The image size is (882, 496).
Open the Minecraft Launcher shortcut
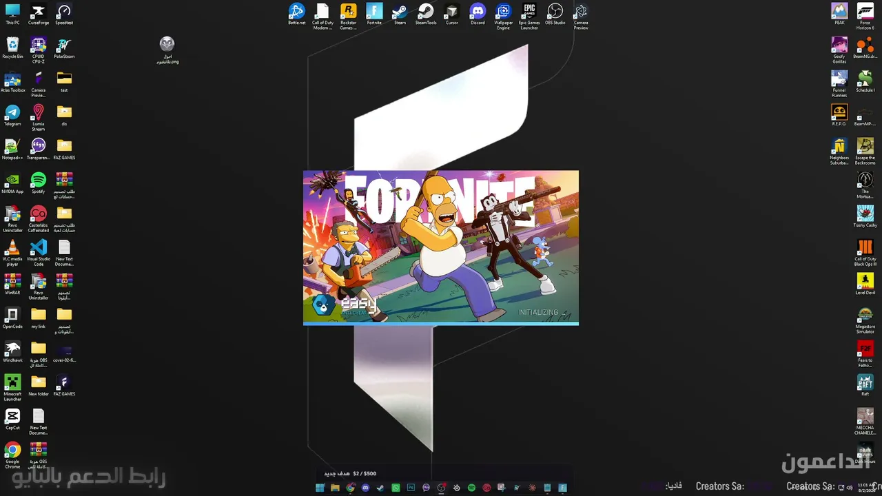click(12, 388)
